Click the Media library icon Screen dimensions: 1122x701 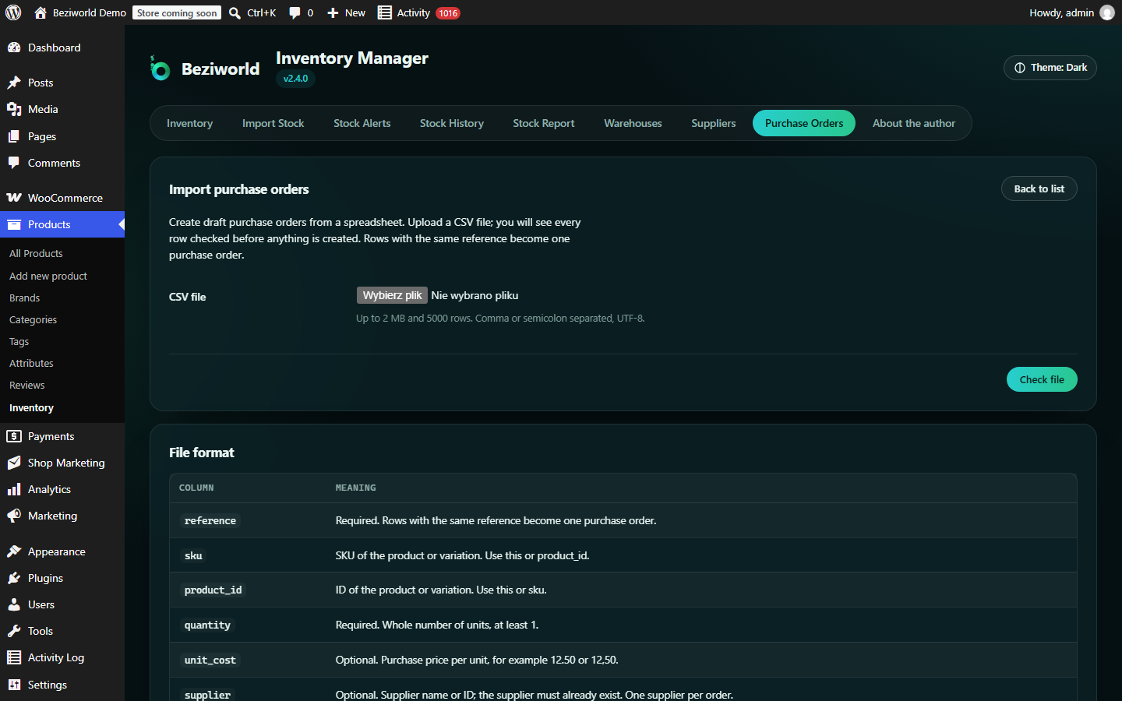tap(14, 109)
